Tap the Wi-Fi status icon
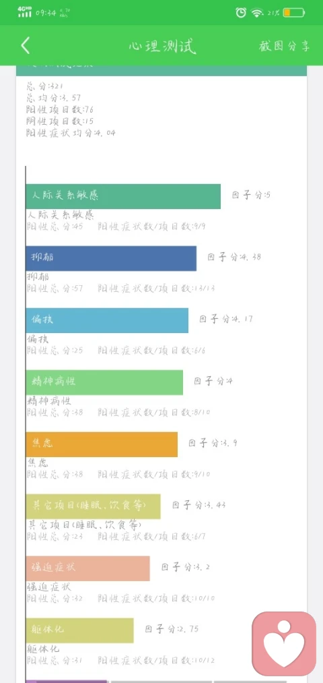Image resolution: width=323 pixels, height=683 pixels. pos(257,13)
